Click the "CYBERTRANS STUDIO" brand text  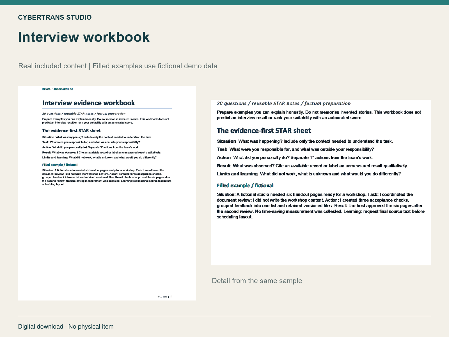click(55, 17)
